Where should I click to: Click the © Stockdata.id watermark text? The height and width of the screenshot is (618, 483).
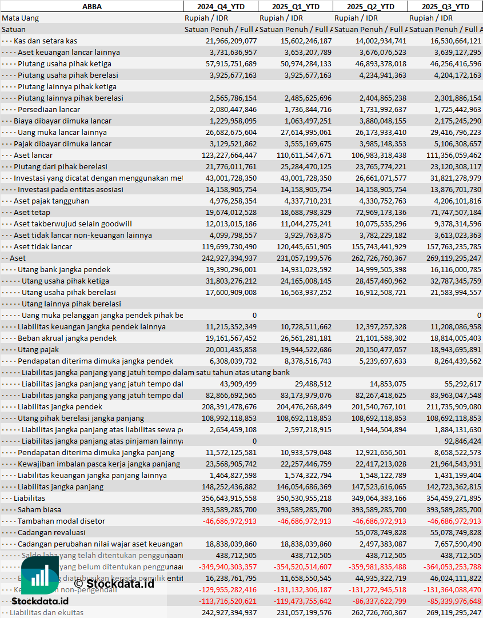114,583
